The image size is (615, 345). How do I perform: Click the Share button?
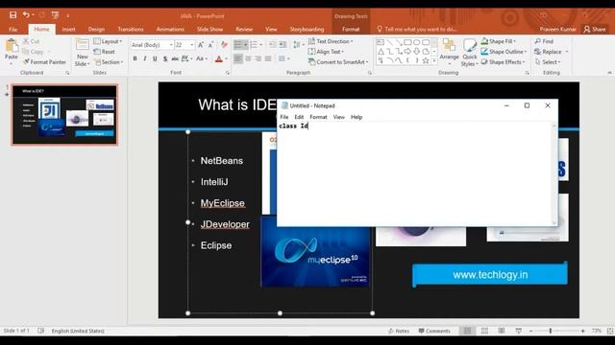pyautogui.click(x=595, y=29)
